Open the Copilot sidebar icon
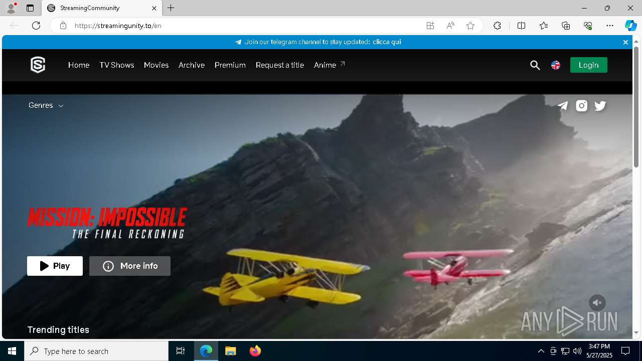 pos(630,26)
